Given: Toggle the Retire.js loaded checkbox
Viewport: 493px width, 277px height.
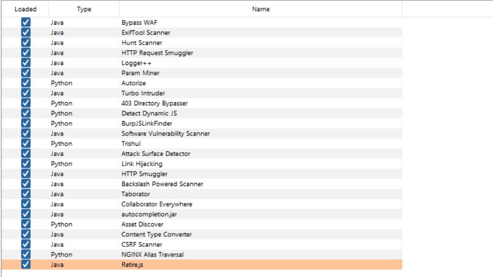Looking at the screenshot, I should (x=26, y=264).
